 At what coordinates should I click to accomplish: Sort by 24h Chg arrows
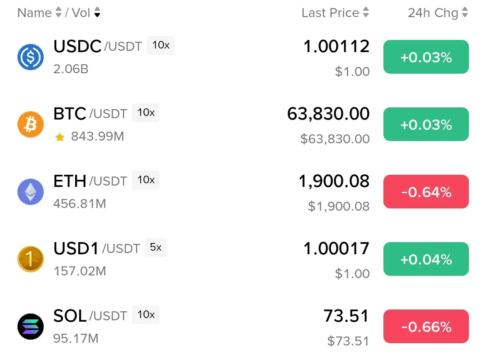point(464,13)
